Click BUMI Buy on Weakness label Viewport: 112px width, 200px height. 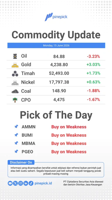pos(69,135)
